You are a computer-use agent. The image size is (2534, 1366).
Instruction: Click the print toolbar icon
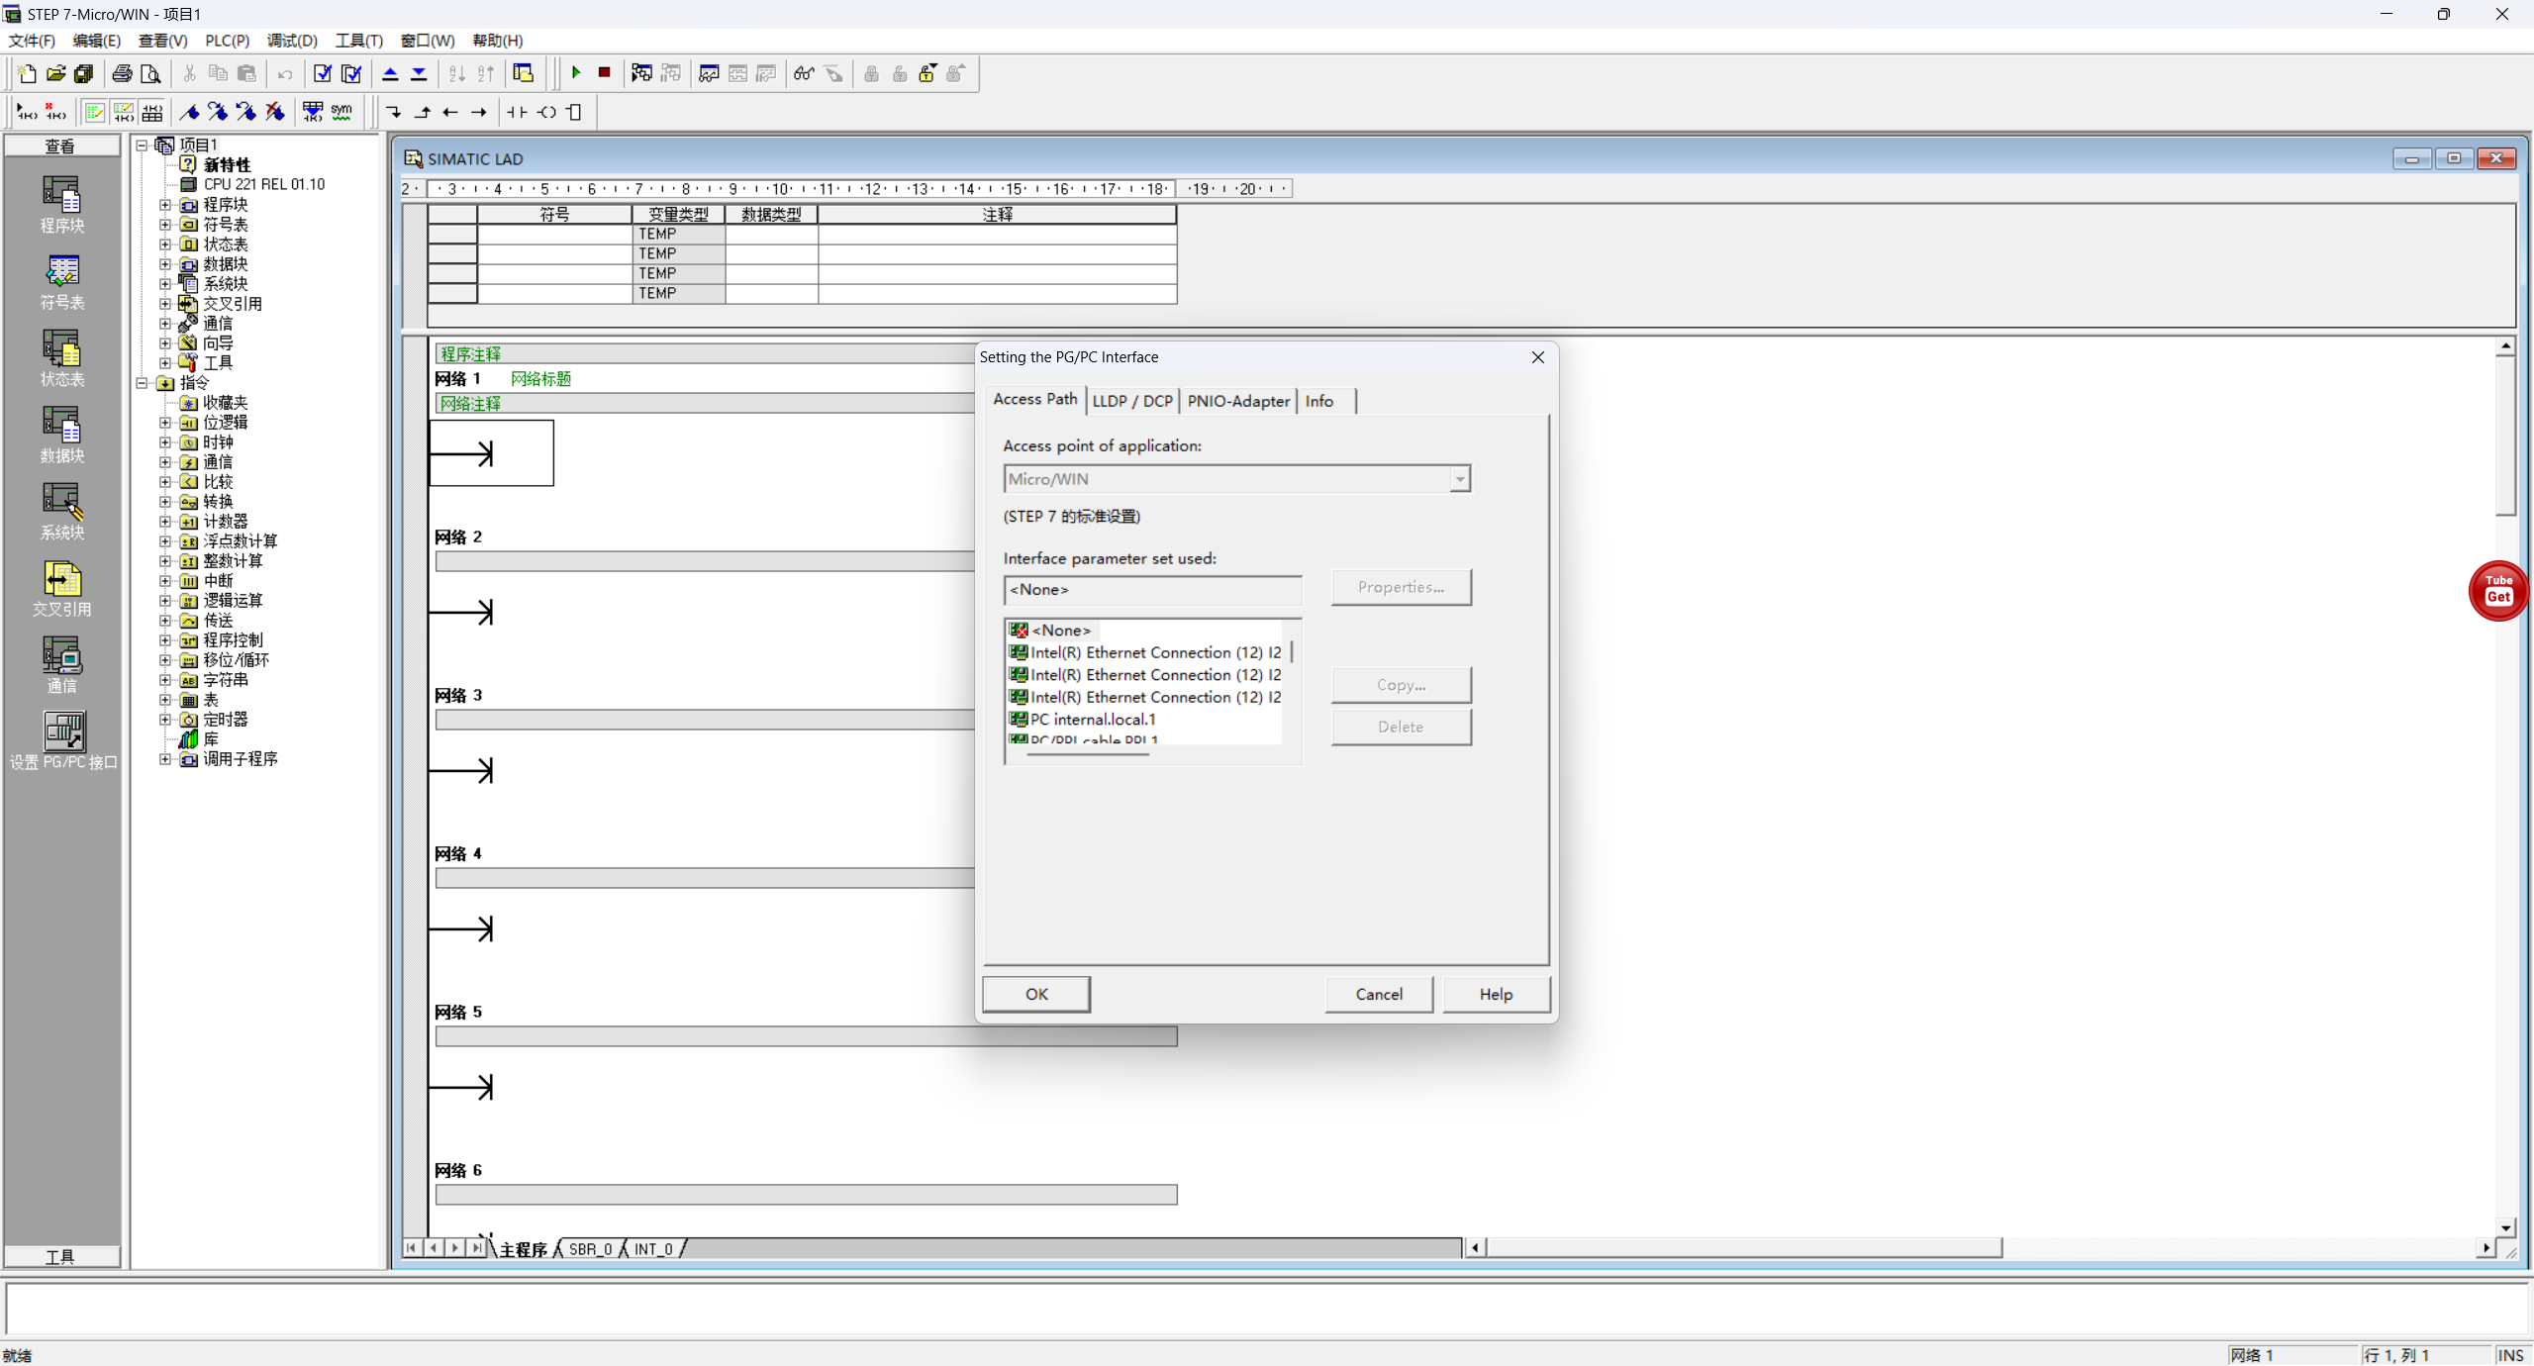coord(122,73)
